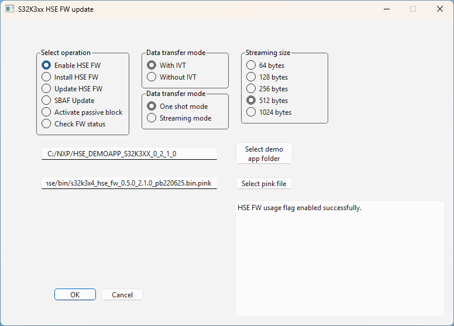The width and height of the screenshot is (454, 326).
Task: Click the application icon in title bar
Action: pyautogui.click(x=9, y=9)
